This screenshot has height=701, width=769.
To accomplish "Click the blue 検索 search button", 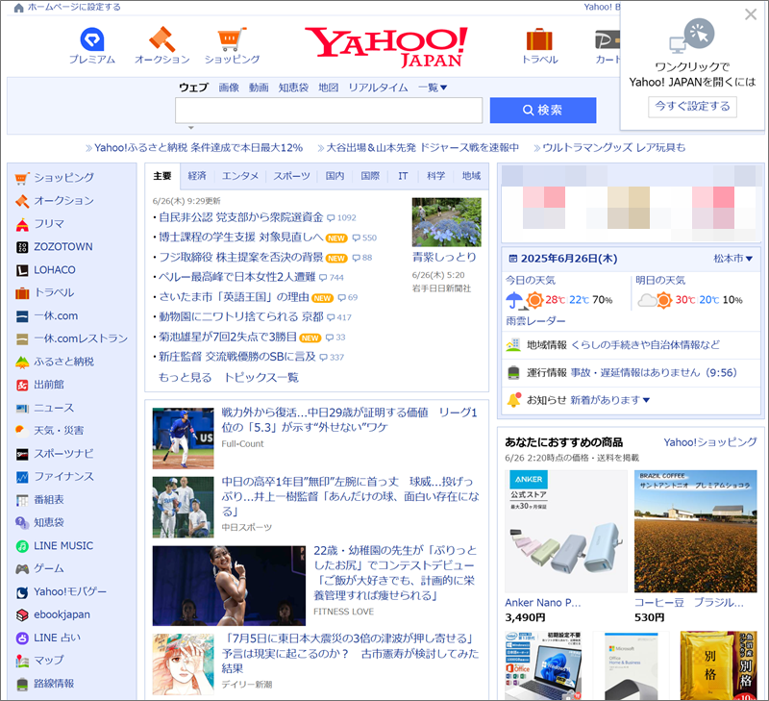I will (x=543, y=110).
